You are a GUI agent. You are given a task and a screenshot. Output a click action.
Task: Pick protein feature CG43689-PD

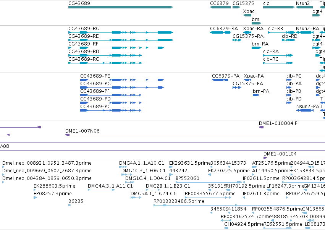111,103
